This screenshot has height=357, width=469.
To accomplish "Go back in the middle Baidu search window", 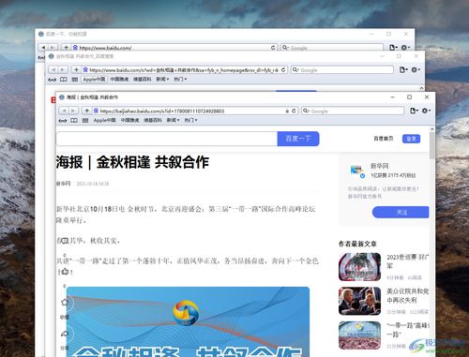I will click(53, 69).
